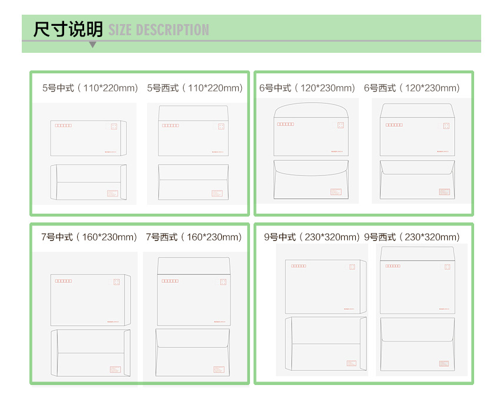Viewport: 500px width, 395px height.
Task: Open the 5号西式 envelope front diagram
Action: [x=194, y=130]
